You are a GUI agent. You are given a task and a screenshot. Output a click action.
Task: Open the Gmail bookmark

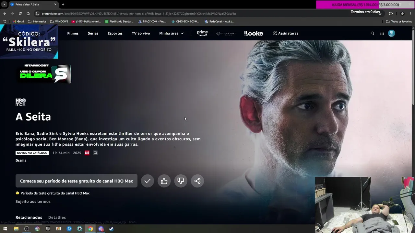18,22
